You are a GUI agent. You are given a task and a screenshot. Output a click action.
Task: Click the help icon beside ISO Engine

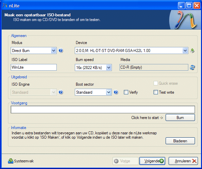[x=61, y=92]
